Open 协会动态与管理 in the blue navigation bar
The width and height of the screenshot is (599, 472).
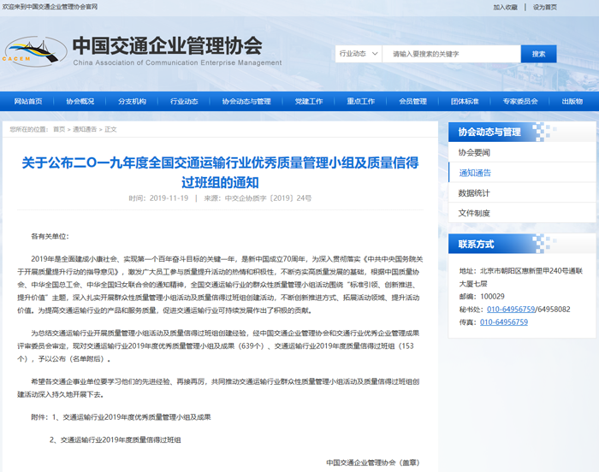pos(246,101)
